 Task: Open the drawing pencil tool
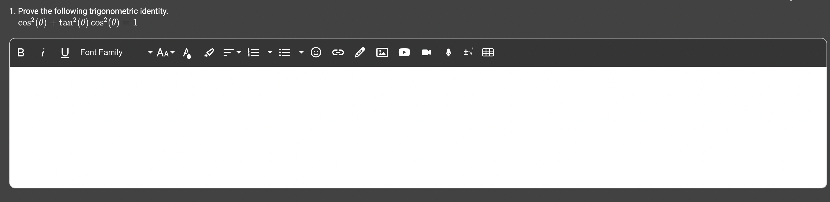(360, 52)
